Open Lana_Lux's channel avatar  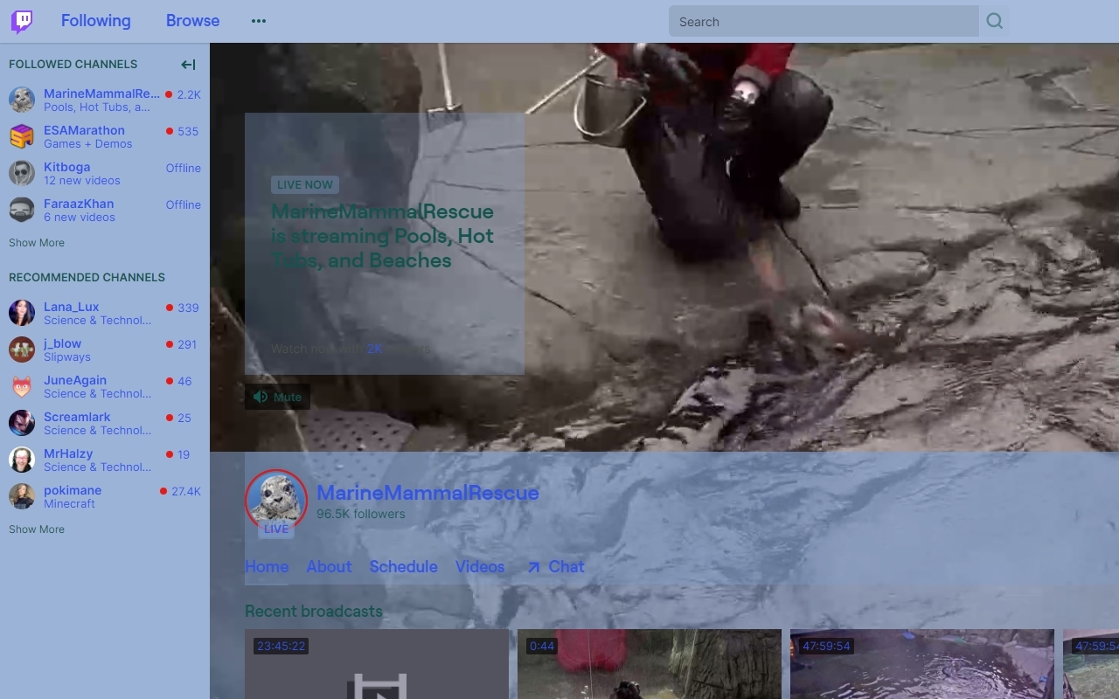click(22, 313)
